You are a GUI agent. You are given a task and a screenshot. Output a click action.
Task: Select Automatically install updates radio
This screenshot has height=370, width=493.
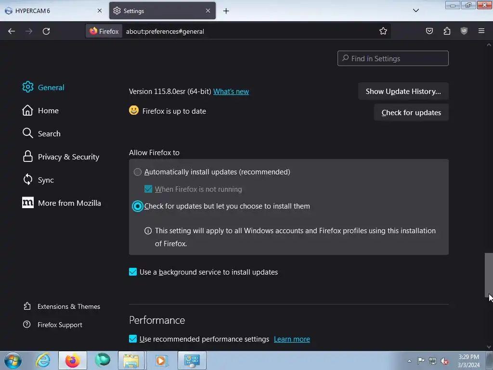click(137, 172)
